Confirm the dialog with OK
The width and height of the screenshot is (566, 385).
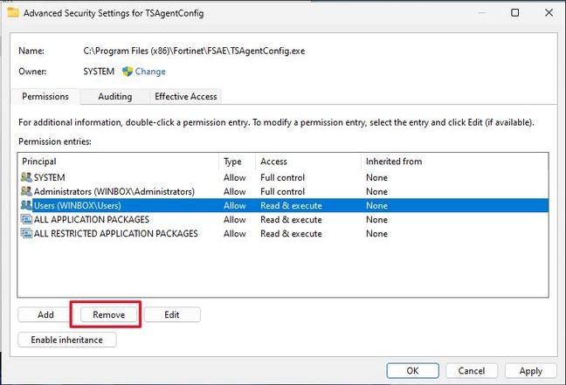[412, 371]
